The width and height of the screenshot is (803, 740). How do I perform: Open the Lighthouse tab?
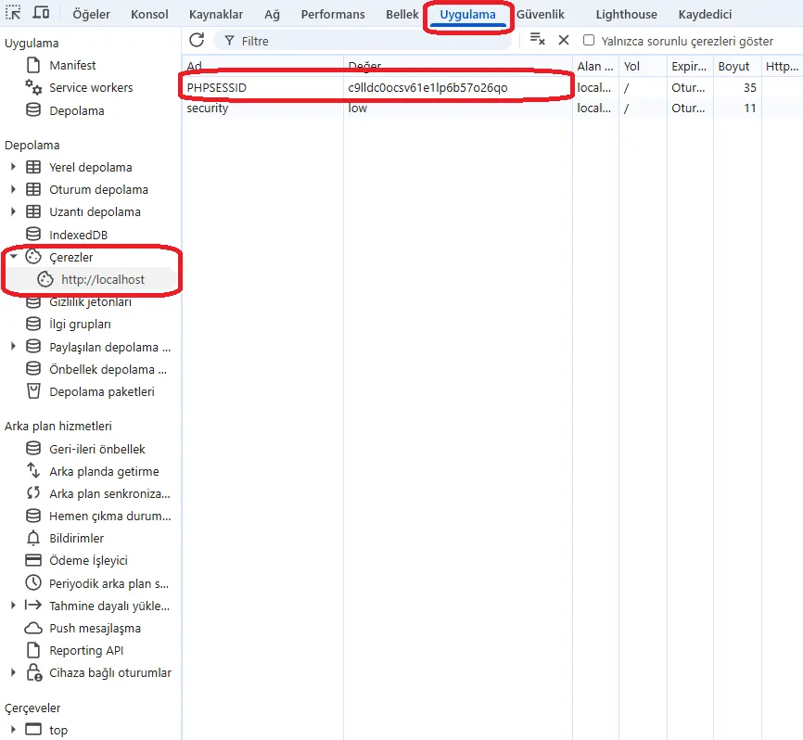tap(626, 14)
